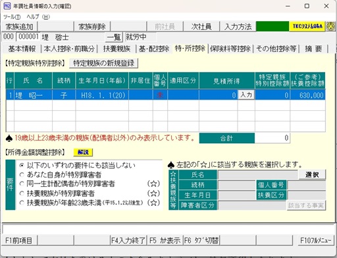This screenshot has width=337, height=258.
Task: Click the 続柄 field in ☆扶養親族等 section
Action: coord(237,185)
